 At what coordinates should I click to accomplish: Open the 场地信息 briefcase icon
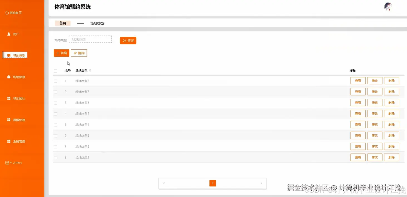click(9, 77)
